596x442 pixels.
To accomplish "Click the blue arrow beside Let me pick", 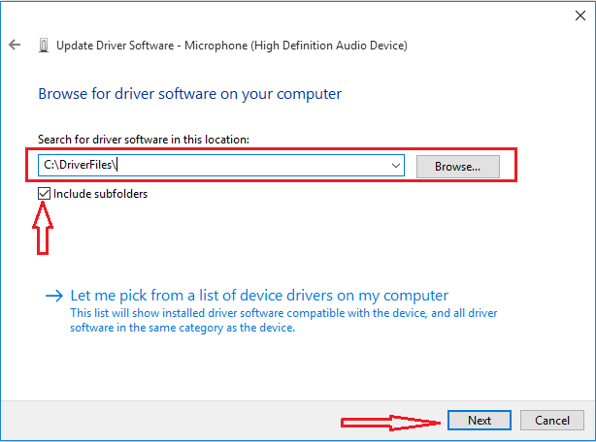I will pyautogui.click(x=54, y=296).
